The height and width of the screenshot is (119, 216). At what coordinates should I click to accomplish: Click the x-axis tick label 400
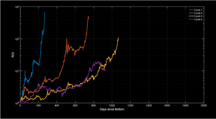click(57, 105)
